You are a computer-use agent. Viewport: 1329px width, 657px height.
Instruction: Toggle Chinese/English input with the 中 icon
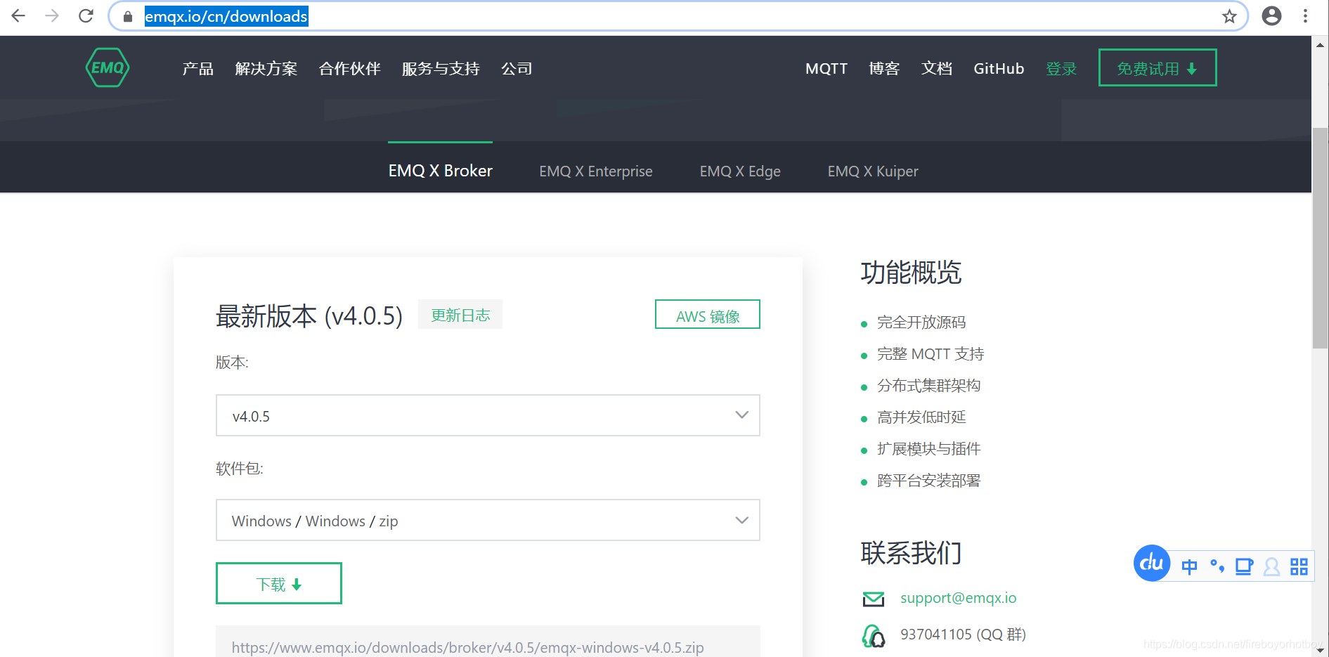(1189, 566)
